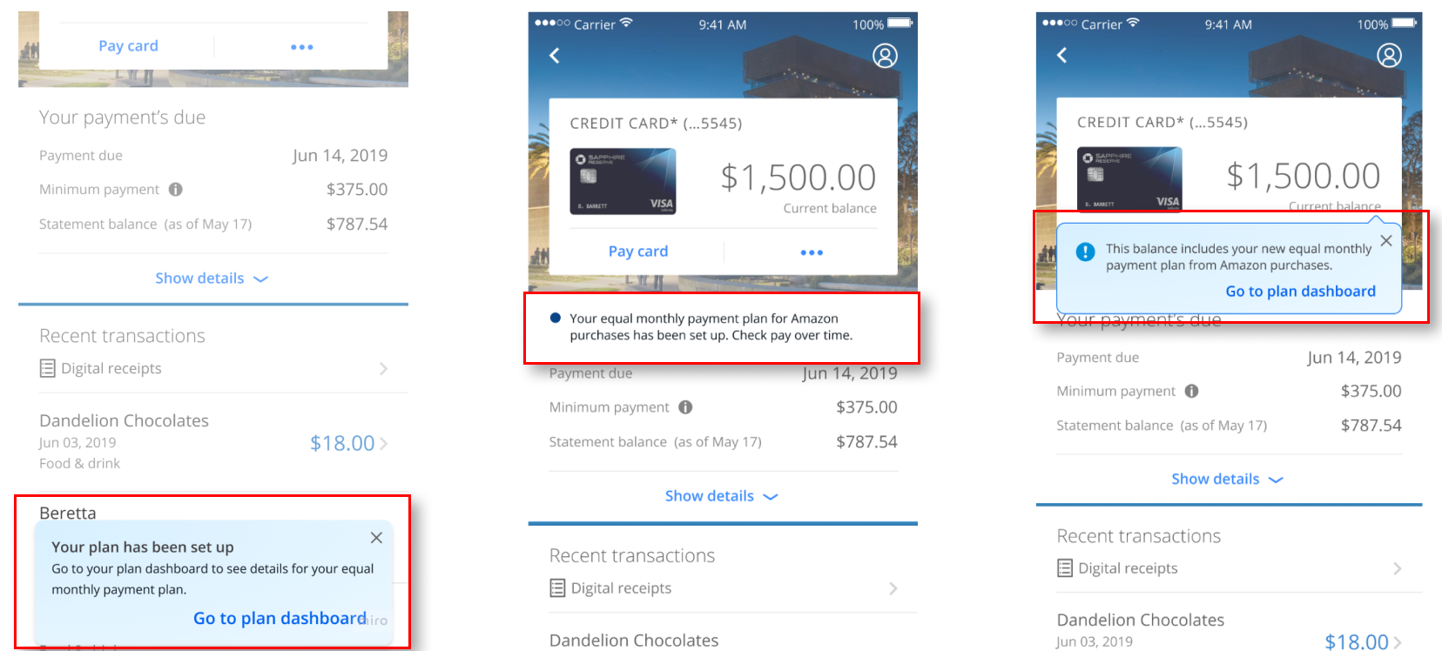1442x651 pixels.
Task: Click the blue exclamation icon in balance tooltip
Action: [1085, 252]
